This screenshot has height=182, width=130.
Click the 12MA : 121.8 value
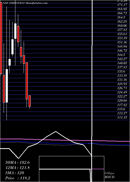click(17, 168)
